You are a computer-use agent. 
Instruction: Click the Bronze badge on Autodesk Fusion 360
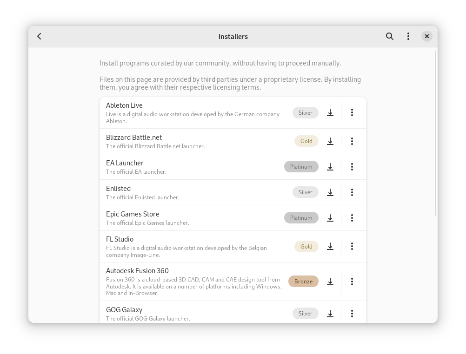303,281
